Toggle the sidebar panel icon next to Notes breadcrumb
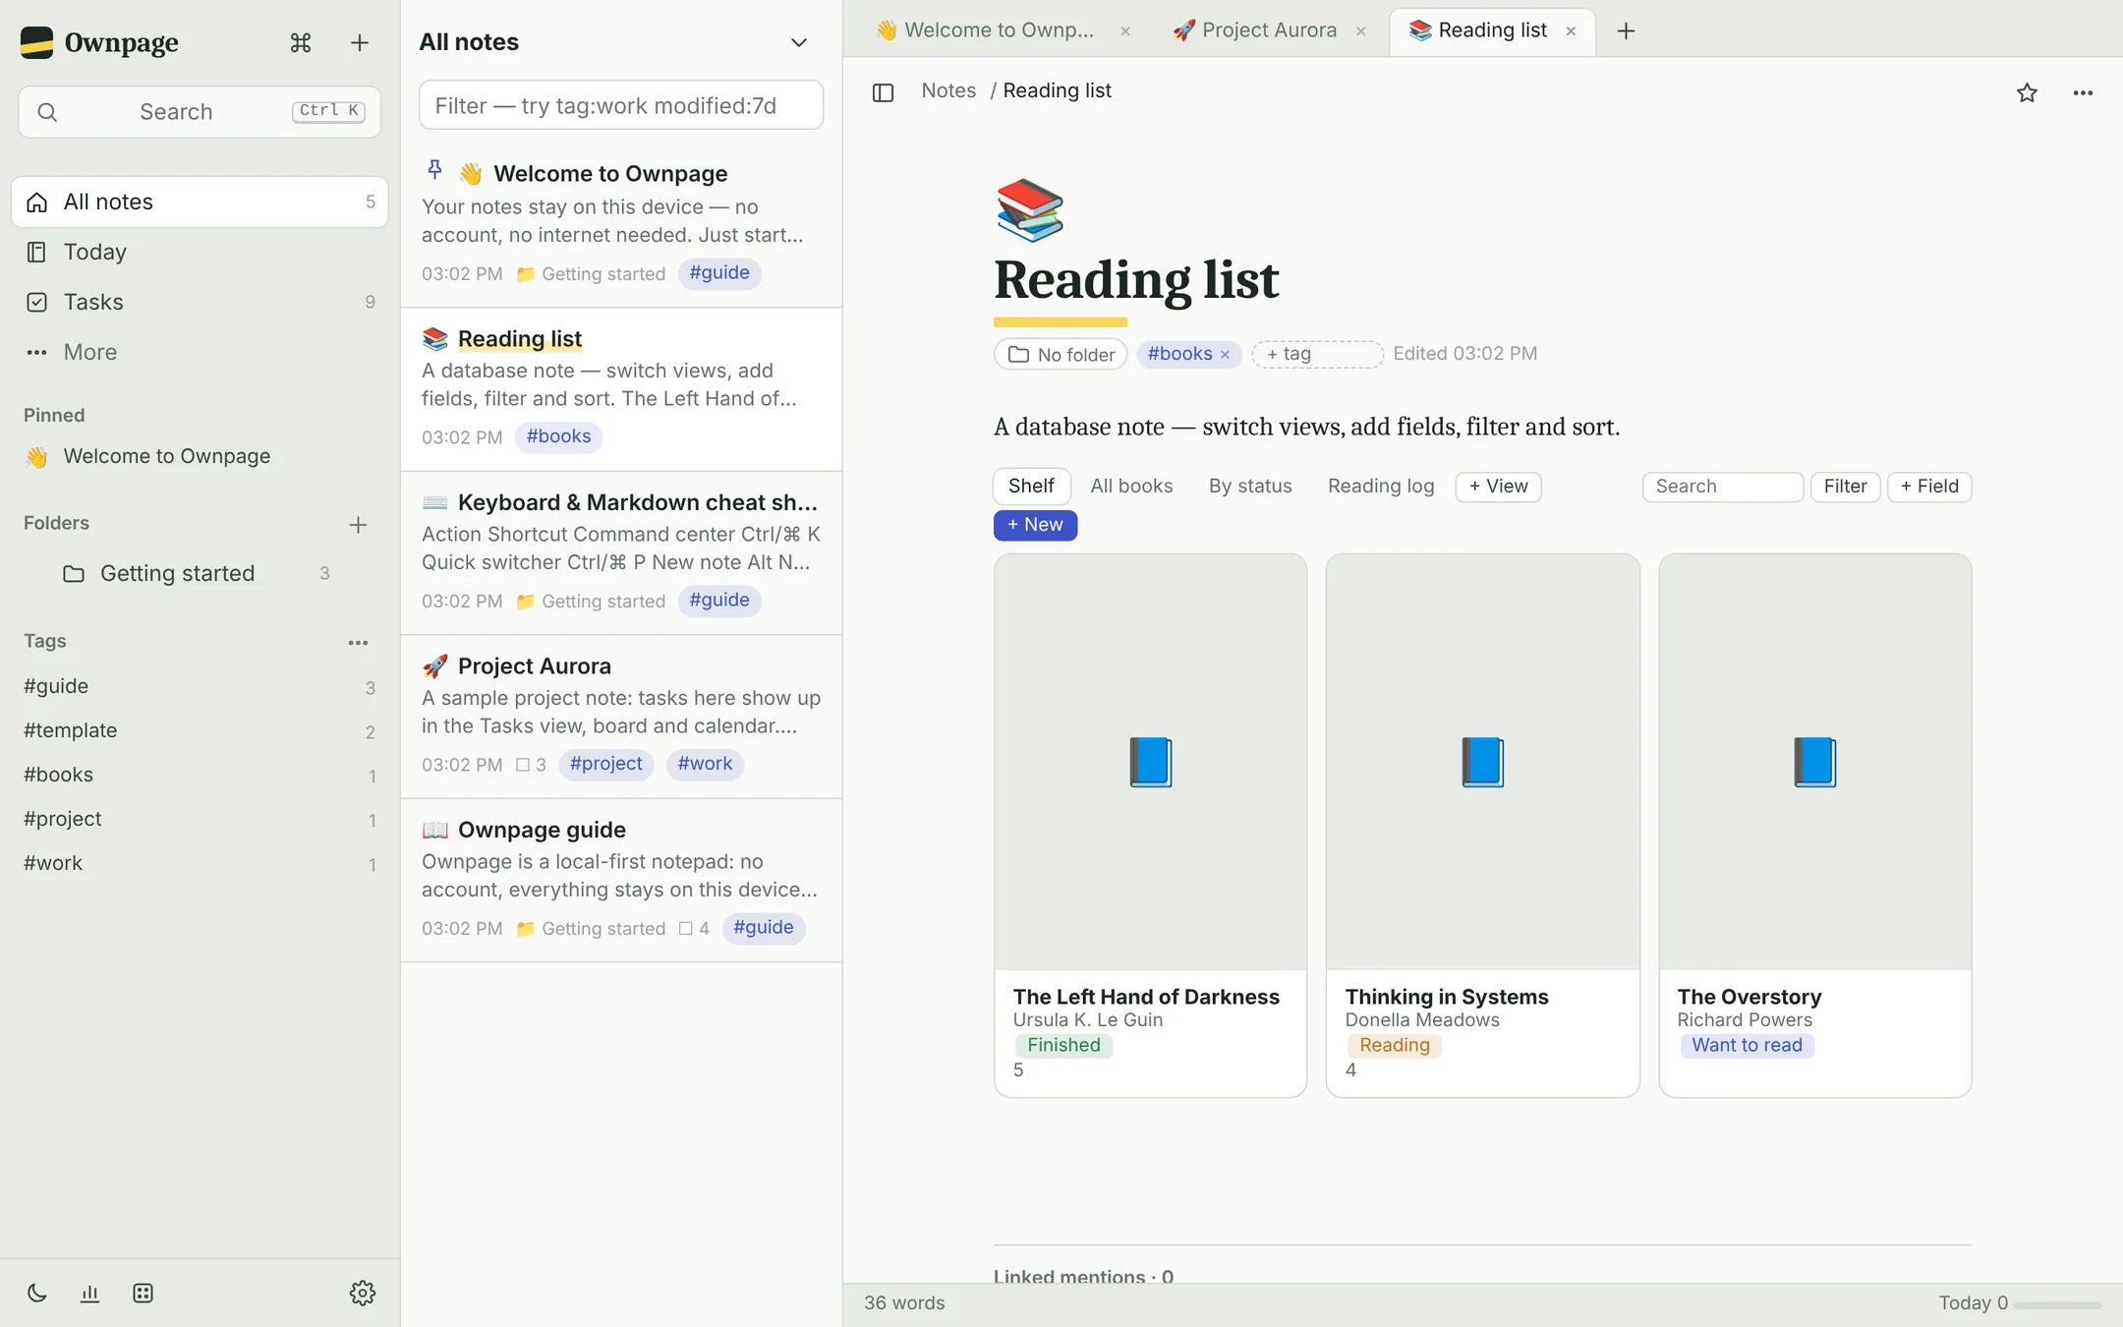The image size is (2123, 1327). coord(883,92)
